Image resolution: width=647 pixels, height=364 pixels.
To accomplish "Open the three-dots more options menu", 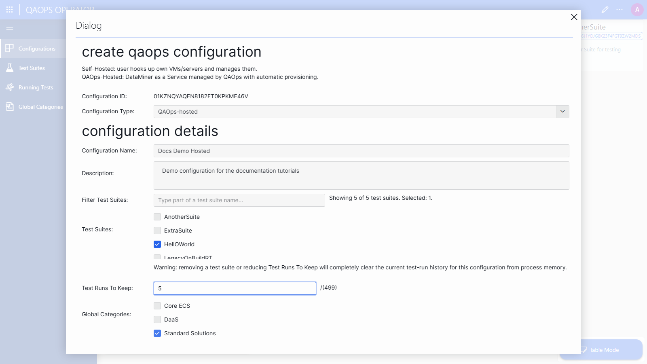I will coord(620,10).
